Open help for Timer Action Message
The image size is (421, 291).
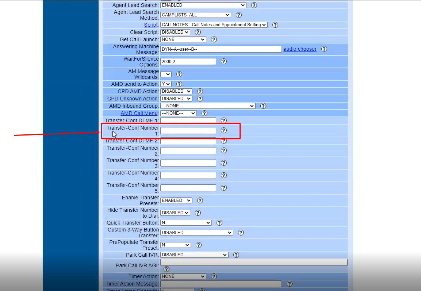point(290,284)
